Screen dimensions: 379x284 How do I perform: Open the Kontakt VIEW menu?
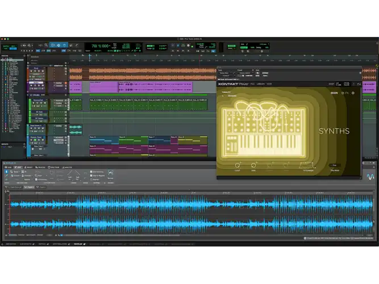(x=269, y=84)
